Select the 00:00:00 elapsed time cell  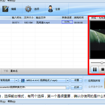click(80, 22)
